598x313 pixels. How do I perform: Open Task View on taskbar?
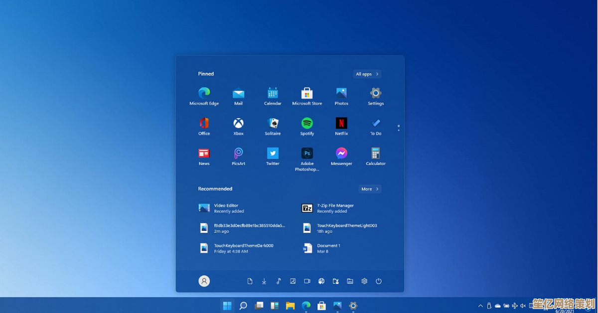pos(259,306)
